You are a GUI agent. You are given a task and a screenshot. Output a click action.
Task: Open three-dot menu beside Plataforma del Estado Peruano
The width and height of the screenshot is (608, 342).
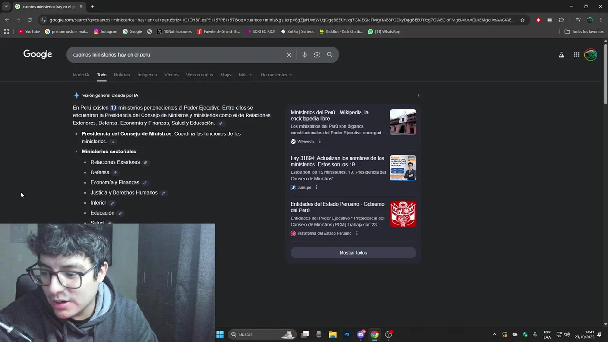point(357,233)
